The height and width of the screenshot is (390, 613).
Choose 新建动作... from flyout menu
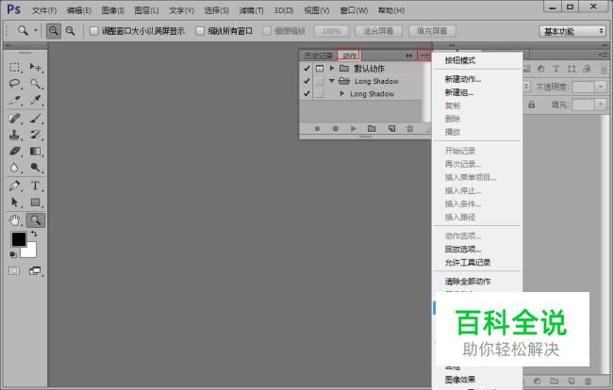pos(463,79)
